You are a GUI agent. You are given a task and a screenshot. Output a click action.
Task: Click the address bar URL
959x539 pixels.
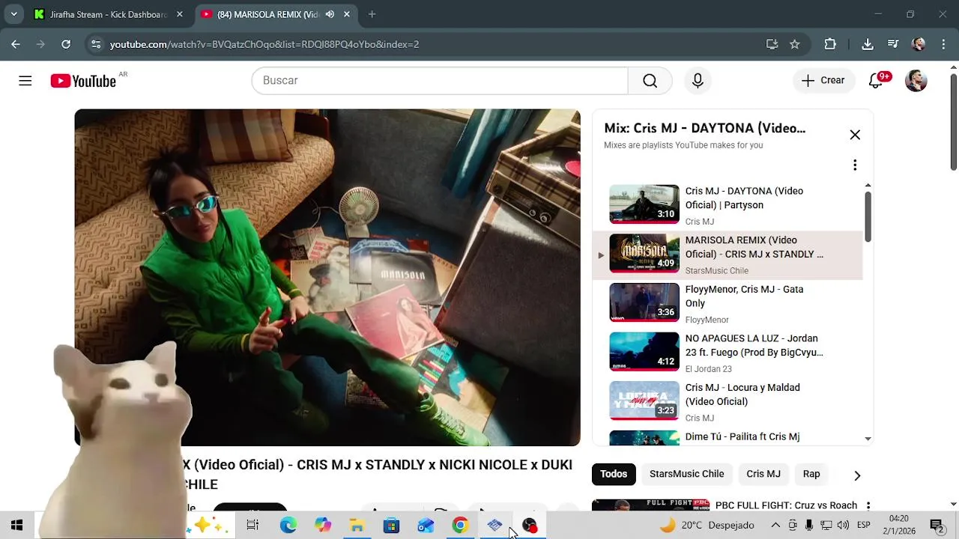(x=264, y=44)
